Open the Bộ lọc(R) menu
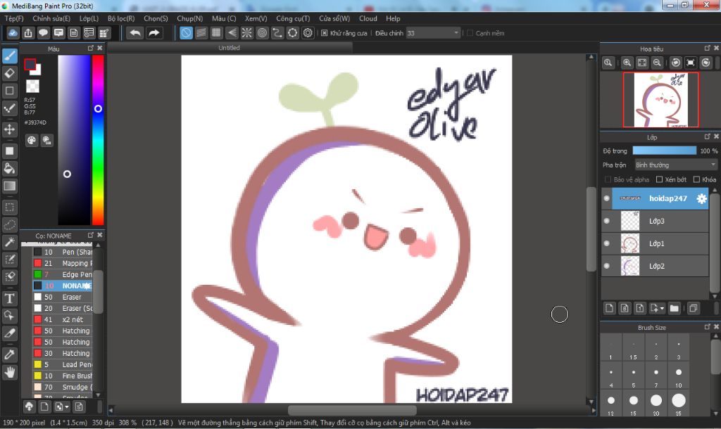 tap(121, 18)
